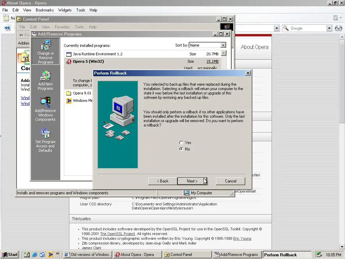The width and height of the screenshot is (345, 259).
Task: Open Set Program Access and Defaults icon
Action: (x=45, y=140)
